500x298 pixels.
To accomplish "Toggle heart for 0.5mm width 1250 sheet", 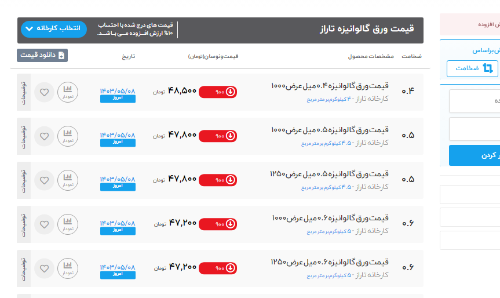I will point(44,180).
